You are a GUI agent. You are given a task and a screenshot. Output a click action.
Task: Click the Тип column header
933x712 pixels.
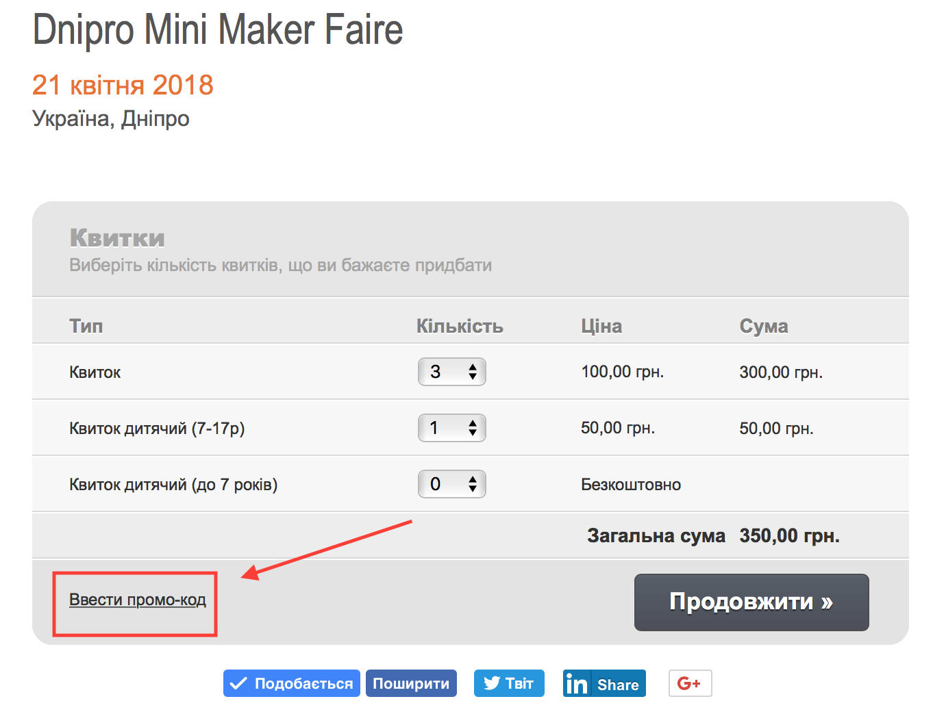86,326
